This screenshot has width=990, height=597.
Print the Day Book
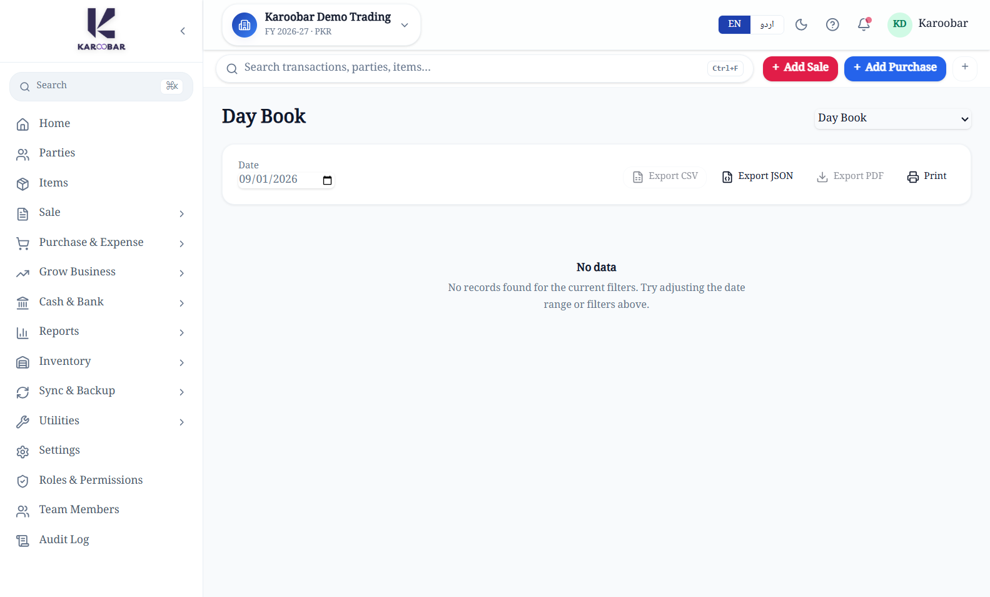[x=927, y=176]
